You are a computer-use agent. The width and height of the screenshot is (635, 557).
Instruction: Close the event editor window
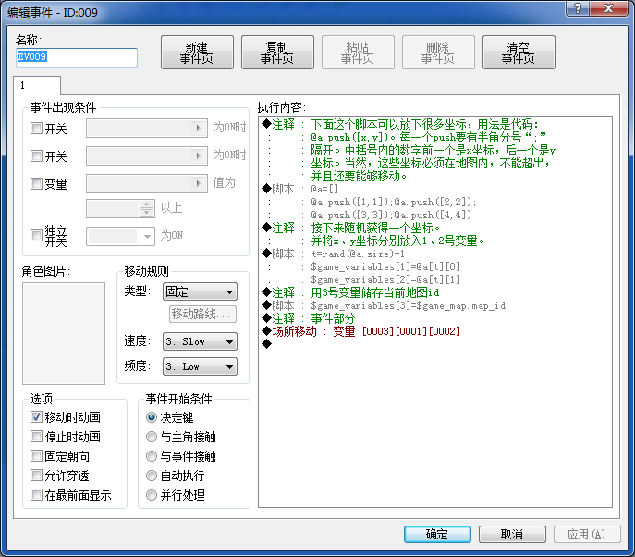[x=608, y=8]
